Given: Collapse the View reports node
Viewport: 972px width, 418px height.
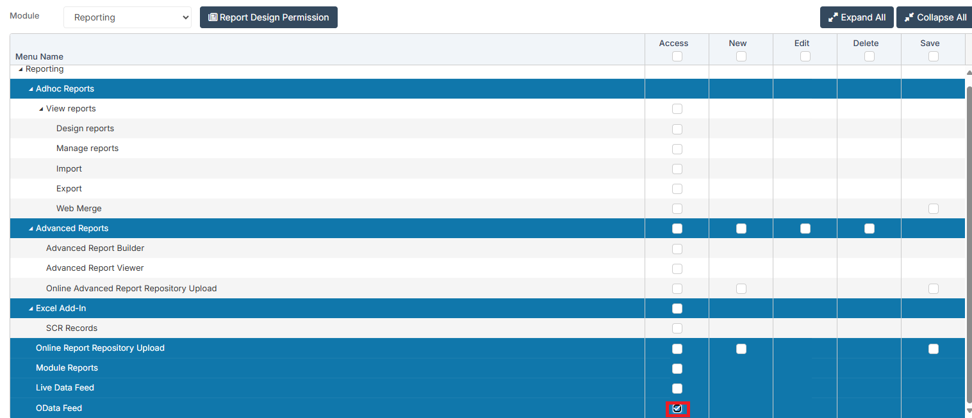Looking at the screenshot, I should pos(41,109).
